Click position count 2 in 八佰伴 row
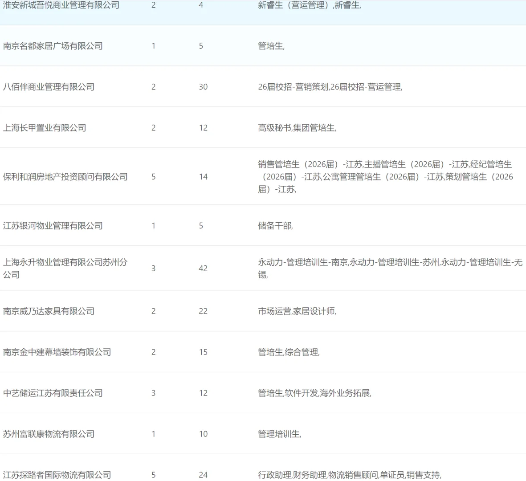 [x=153, y=87]
